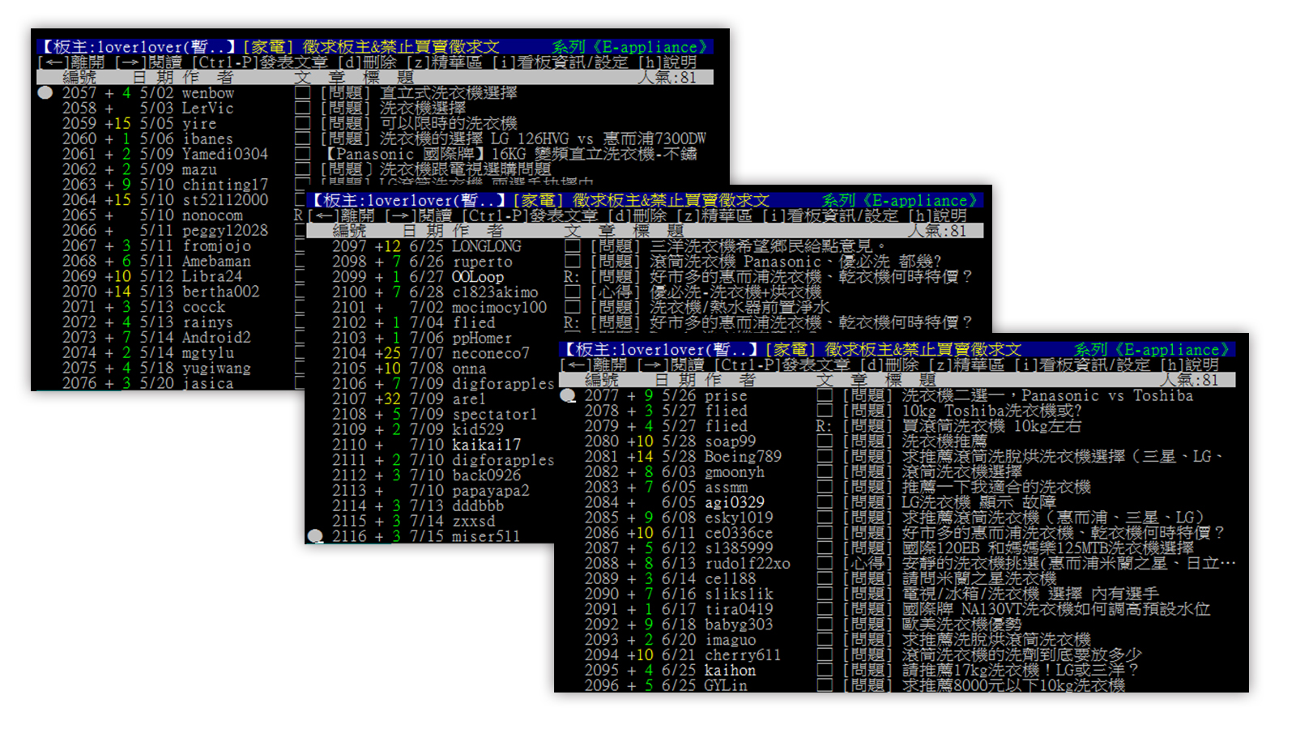Screen dimensions: 1296x729
Task: Click the square marker on post 2080 洗衣機推薦
Action: 825,441
